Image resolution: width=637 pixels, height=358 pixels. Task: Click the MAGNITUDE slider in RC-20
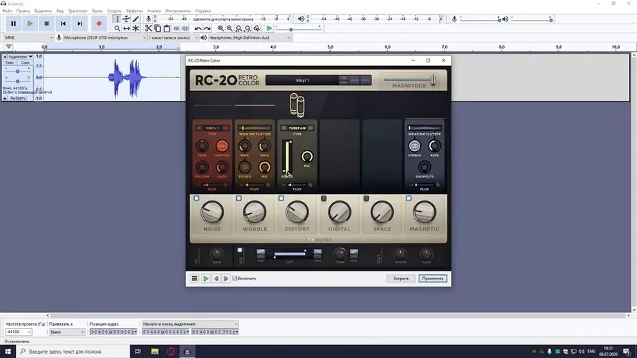point(410,79)
